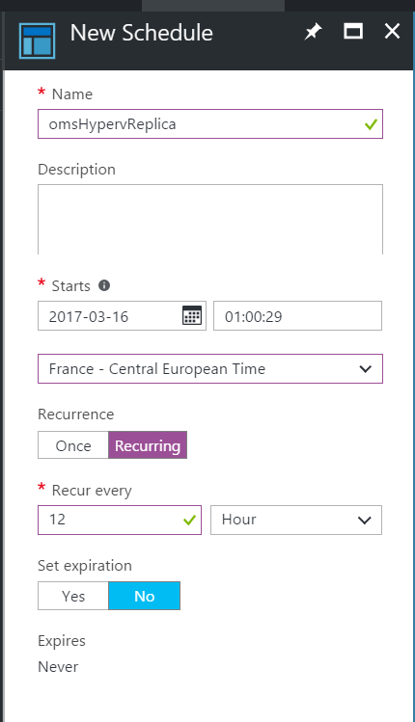Screen dimensions: 415x722
Task: Open the calendar date picker
Action: [192, 315]
